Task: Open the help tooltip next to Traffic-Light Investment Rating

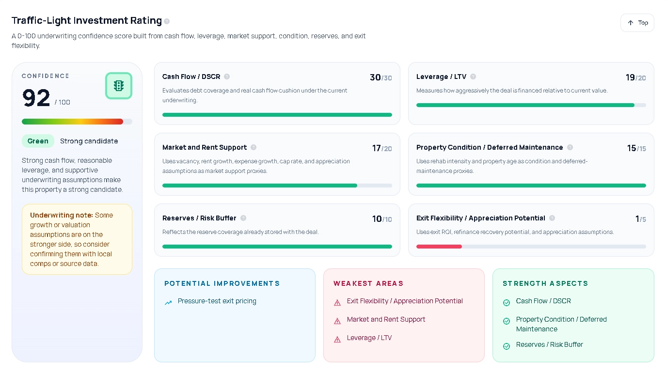Action: pyautogui.click(x=167, y=21)
